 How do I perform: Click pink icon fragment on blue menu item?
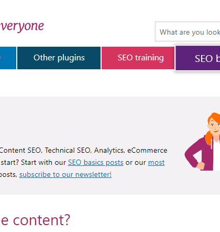1,57
